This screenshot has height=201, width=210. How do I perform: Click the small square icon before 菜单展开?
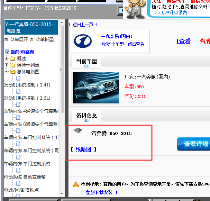pos(6,39)
